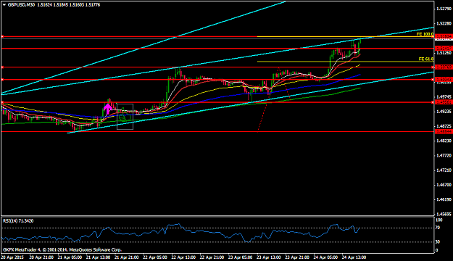Click the right-end handle of the 1.50343 line
453x261 pixels.
433,80
